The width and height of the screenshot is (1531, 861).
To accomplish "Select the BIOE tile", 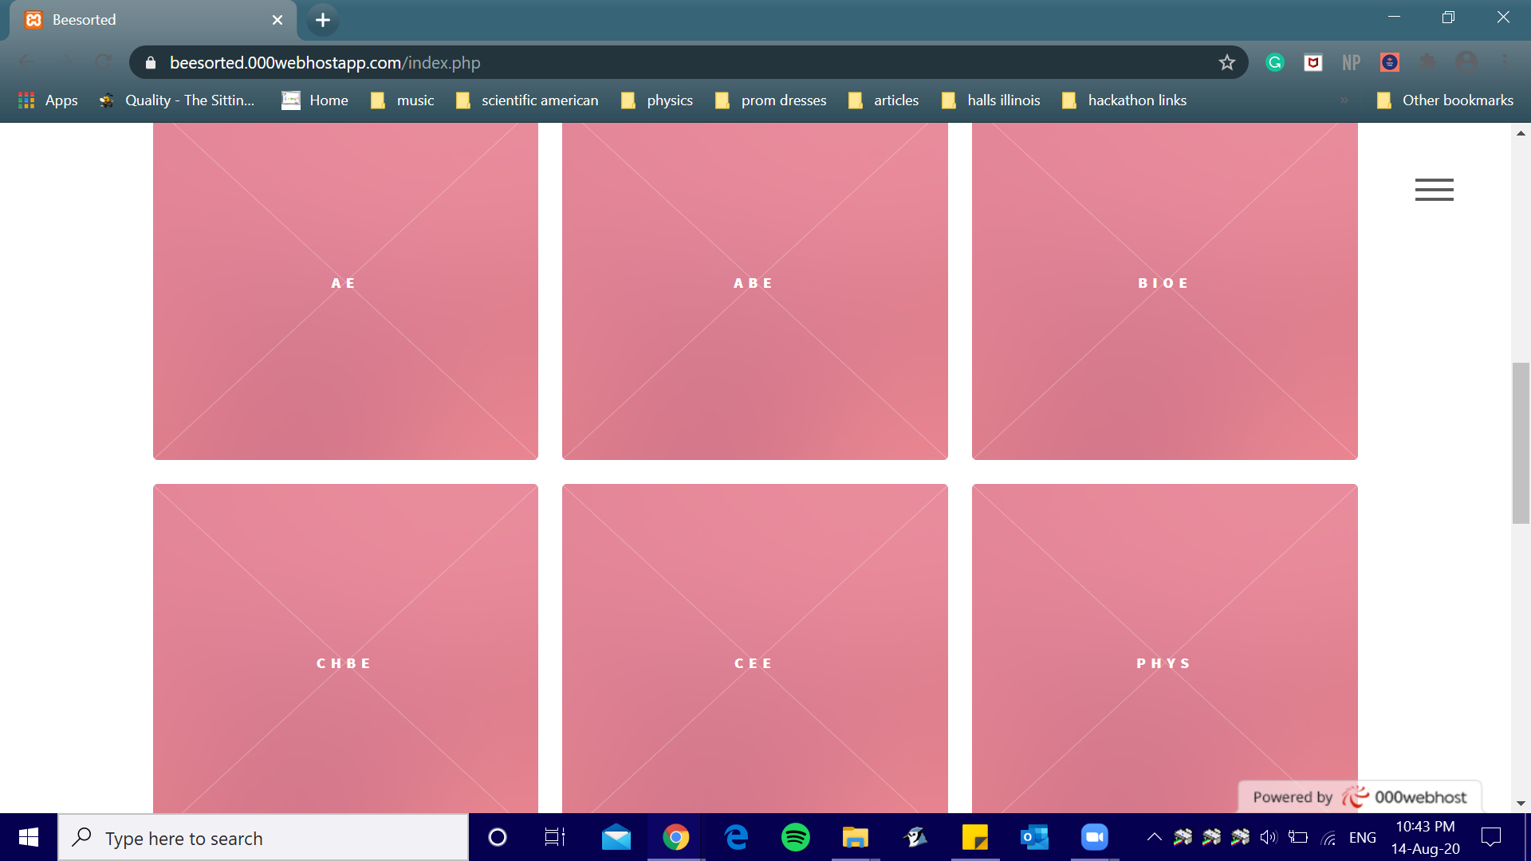I will (1164, 291).
